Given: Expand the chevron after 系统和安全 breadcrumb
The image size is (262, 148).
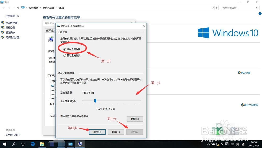Looking at the screenshot, I should (x=57, y=8).
